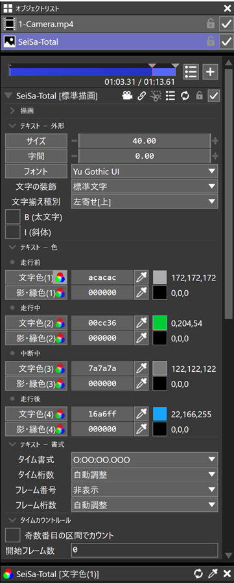Image resolution: width=234 pixels, height=583 pixels.
Task: Increase 字間 value with plus stepper
Action: 215,156
